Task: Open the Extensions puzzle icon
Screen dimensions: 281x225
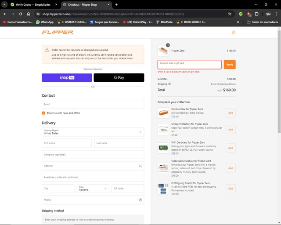Action: pyautogui.click(x=256, y=14)
